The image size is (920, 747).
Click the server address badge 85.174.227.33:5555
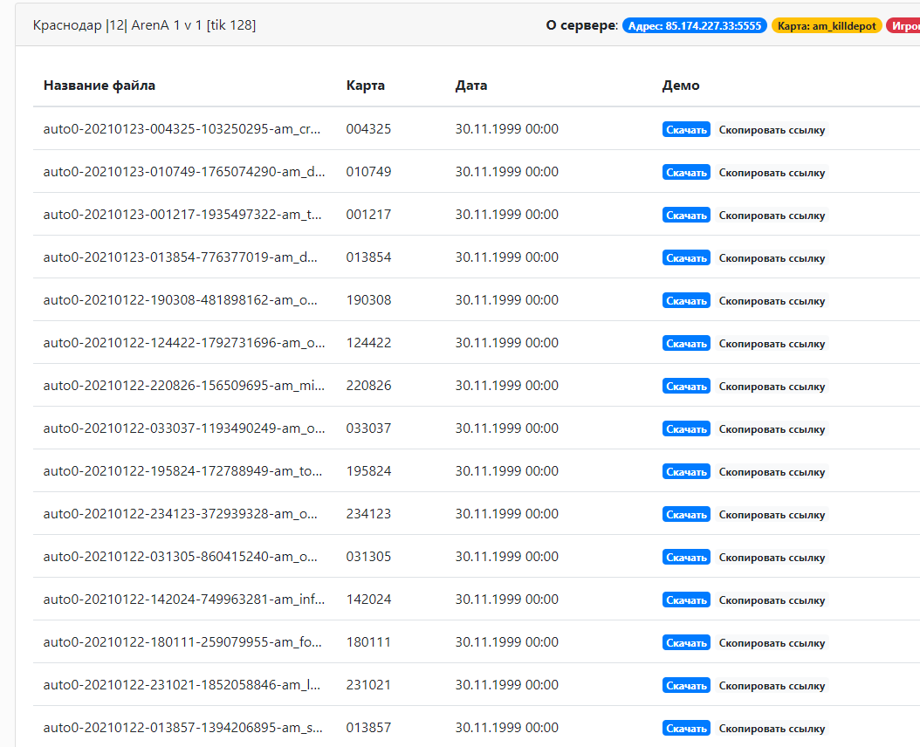(694, 26)
